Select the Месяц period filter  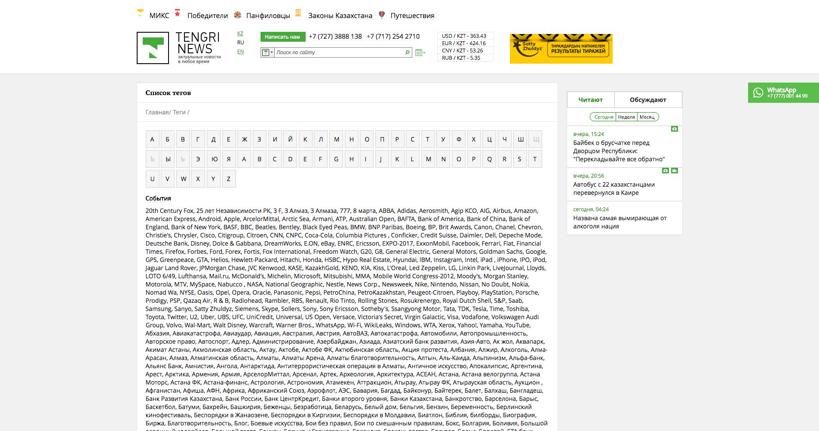tap(647, 117)
